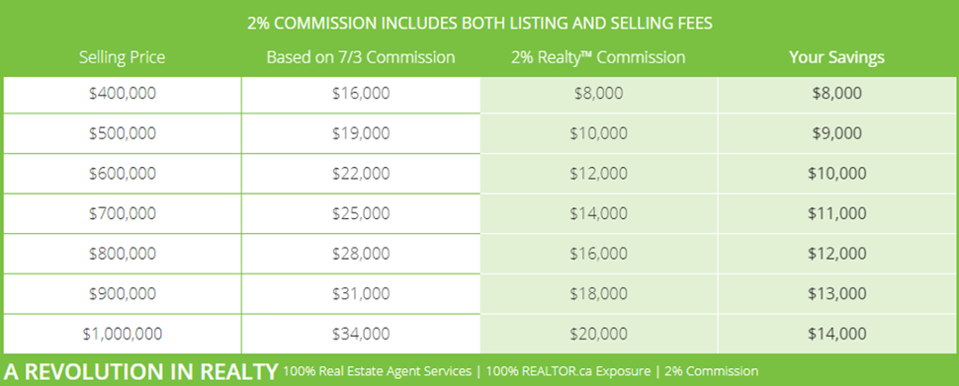The image size is (959, 386).
Task: Select the $20,000 2% Realty commission cell
Action: 599,334
